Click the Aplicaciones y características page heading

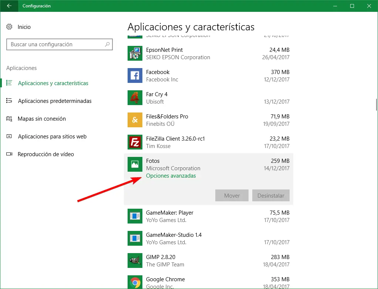[x=191, y=27]
